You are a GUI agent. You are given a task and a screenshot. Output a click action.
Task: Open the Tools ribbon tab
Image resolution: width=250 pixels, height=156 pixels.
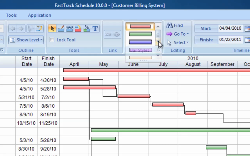pyautogui.click(x=11, y=15)
